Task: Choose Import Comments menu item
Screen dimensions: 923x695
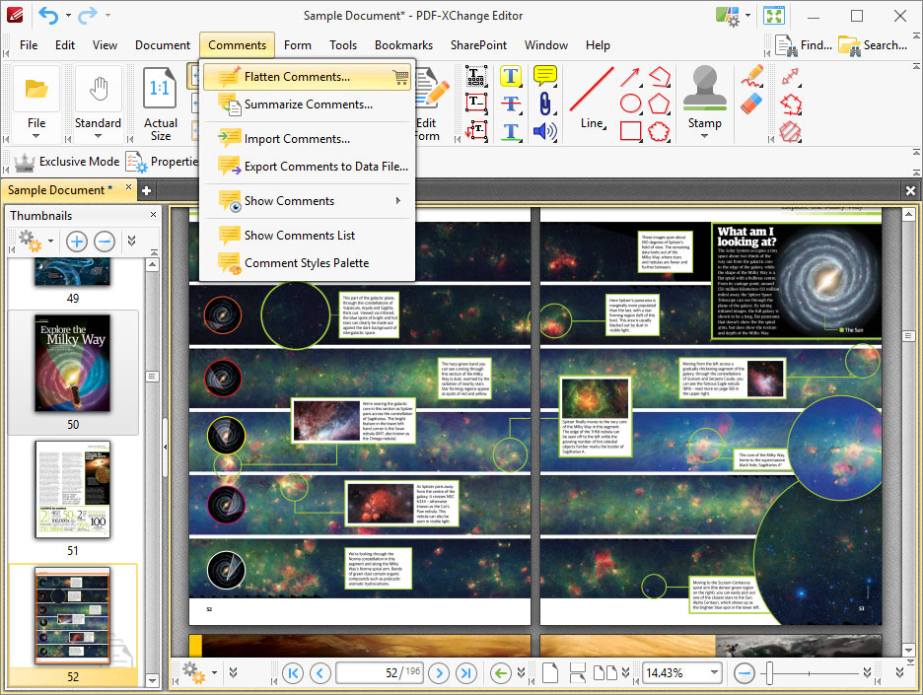Action: tap(308, 139)
